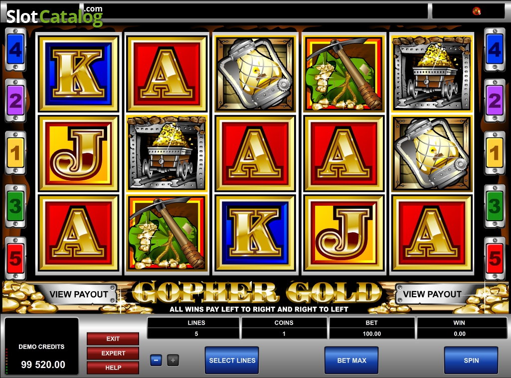The height and width of the screenshot is (378, 511).
Task: Decrease coins with the minus button
Action: click(x=156, y=361)
